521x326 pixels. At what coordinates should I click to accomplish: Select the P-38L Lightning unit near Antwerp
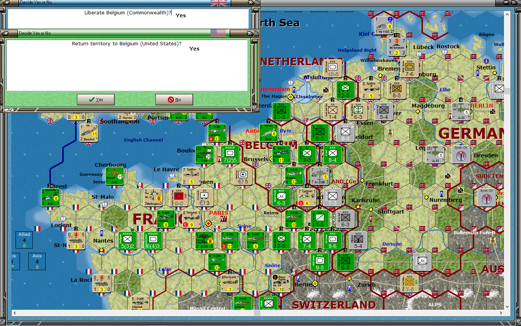click(x=217, y=133)
